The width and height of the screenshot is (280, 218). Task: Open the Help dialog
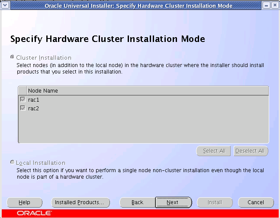25,202
